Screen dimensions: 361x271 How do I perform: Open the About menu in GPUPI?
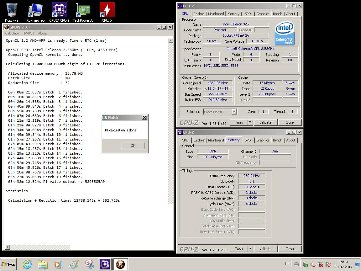tap(42, 33)
